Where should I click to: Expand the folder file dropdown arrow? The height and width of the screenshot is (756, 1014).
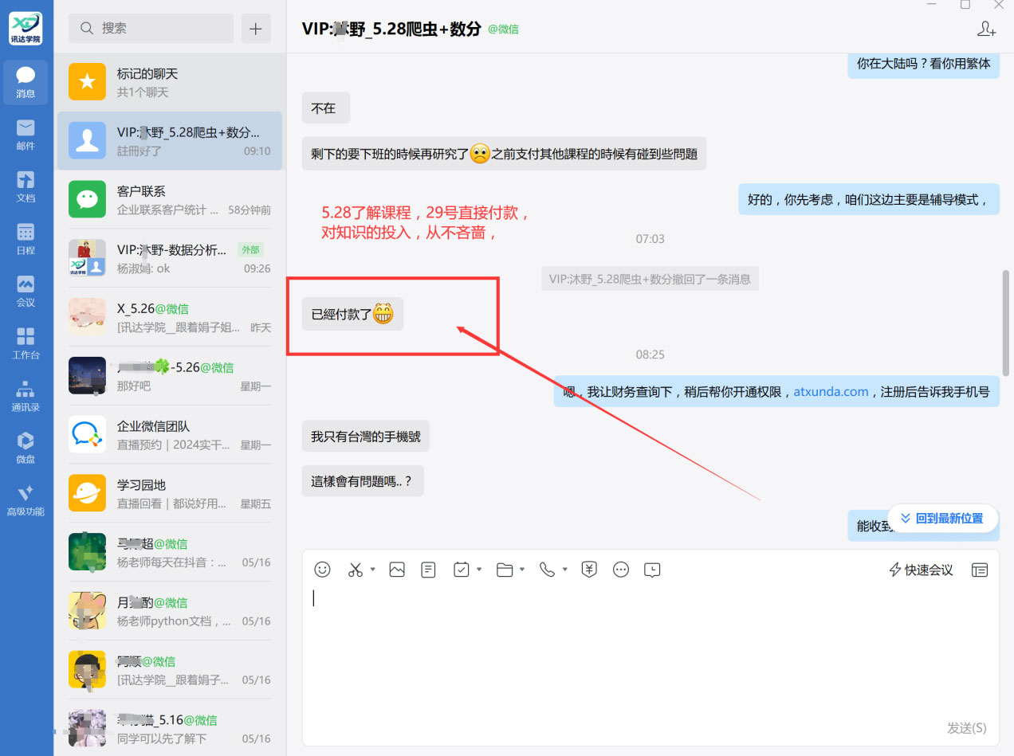click(x=522, y=570)
